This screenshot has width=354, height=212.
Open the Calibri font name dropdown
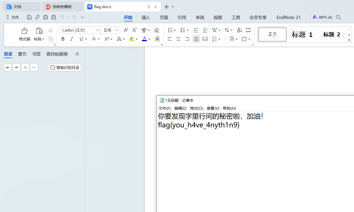click(x=97, y=30)
